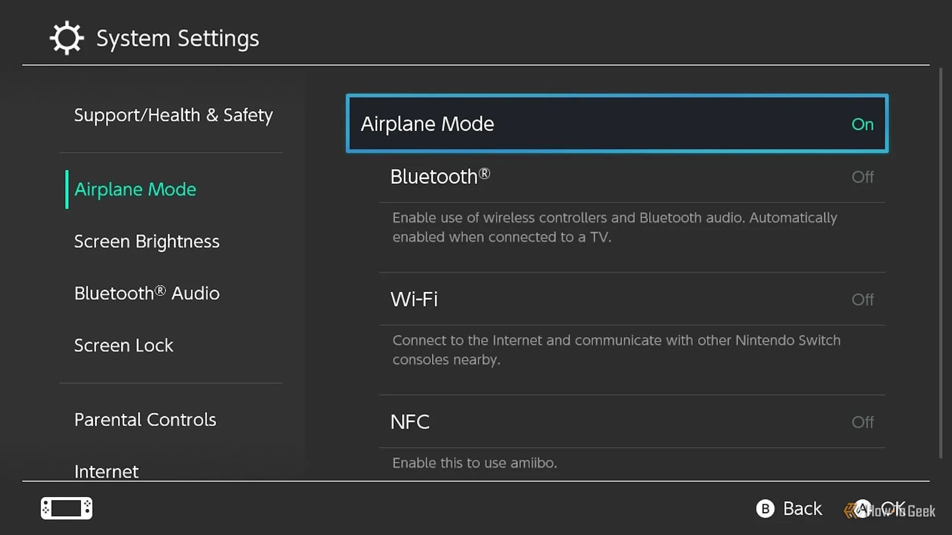Click the handheld console icon at bottom left

click(x=66, y=508)
